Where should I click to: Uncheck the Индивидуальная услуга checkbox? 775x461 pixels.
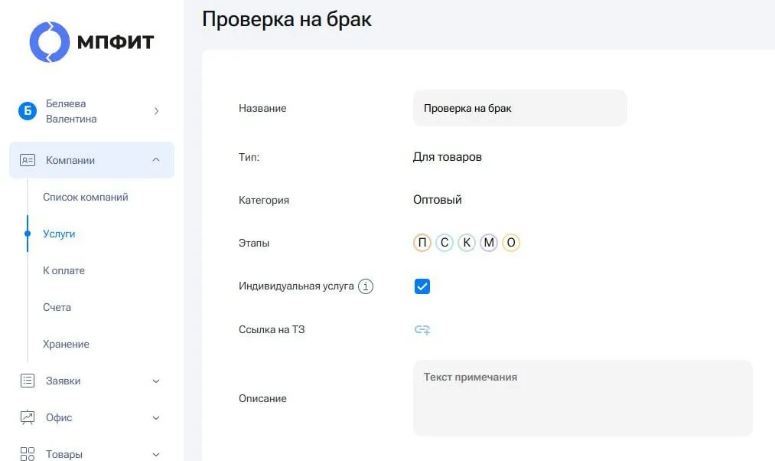(422, 286)
